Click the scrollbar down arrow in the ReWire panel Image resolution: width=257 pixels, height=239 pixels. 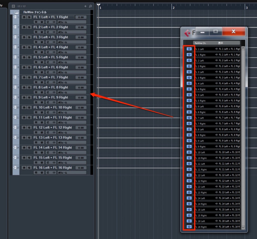[243, 228]
